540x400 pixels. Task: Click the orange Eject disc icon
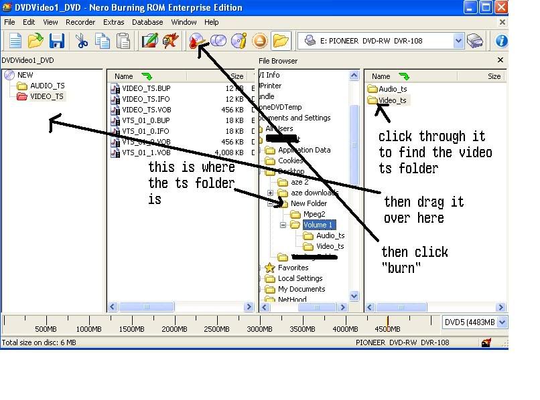260,41
